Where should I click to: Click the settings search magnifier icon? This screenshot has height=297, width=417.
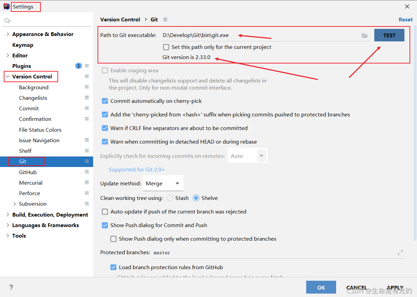7,21
